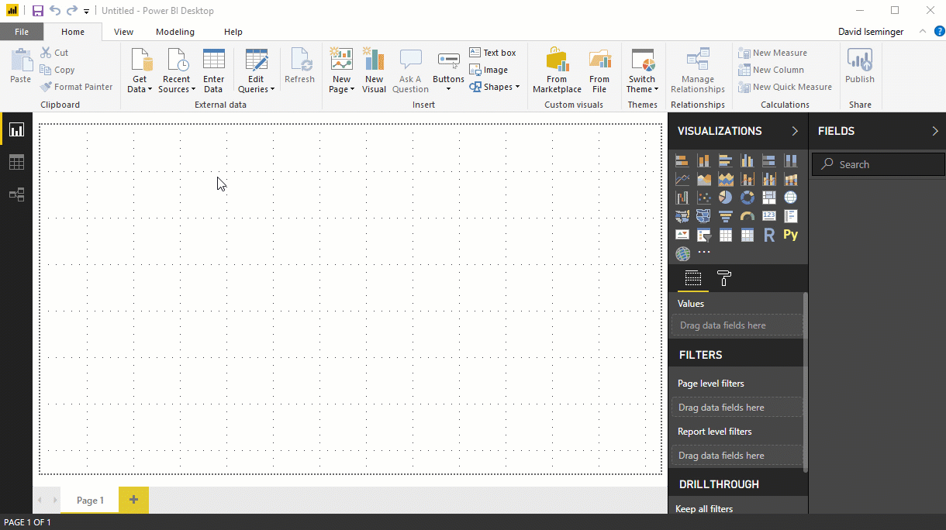
Task: Click Enter Data
Action: 213,71
